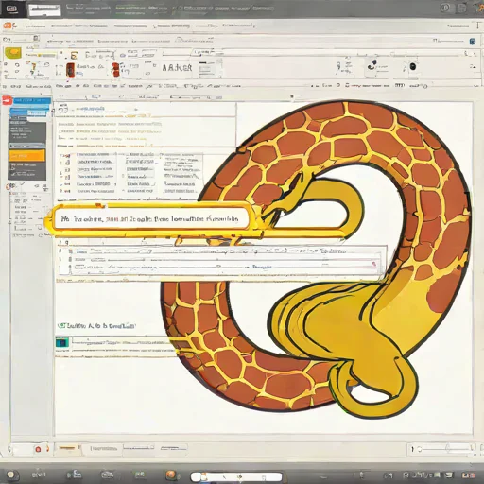The width and height of the screenshot is (484, 484).
Task: Click the red icon atop the left sidebar
Action: [7, 100]
